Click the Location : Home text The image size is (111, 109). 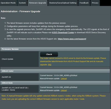(8, 90)
